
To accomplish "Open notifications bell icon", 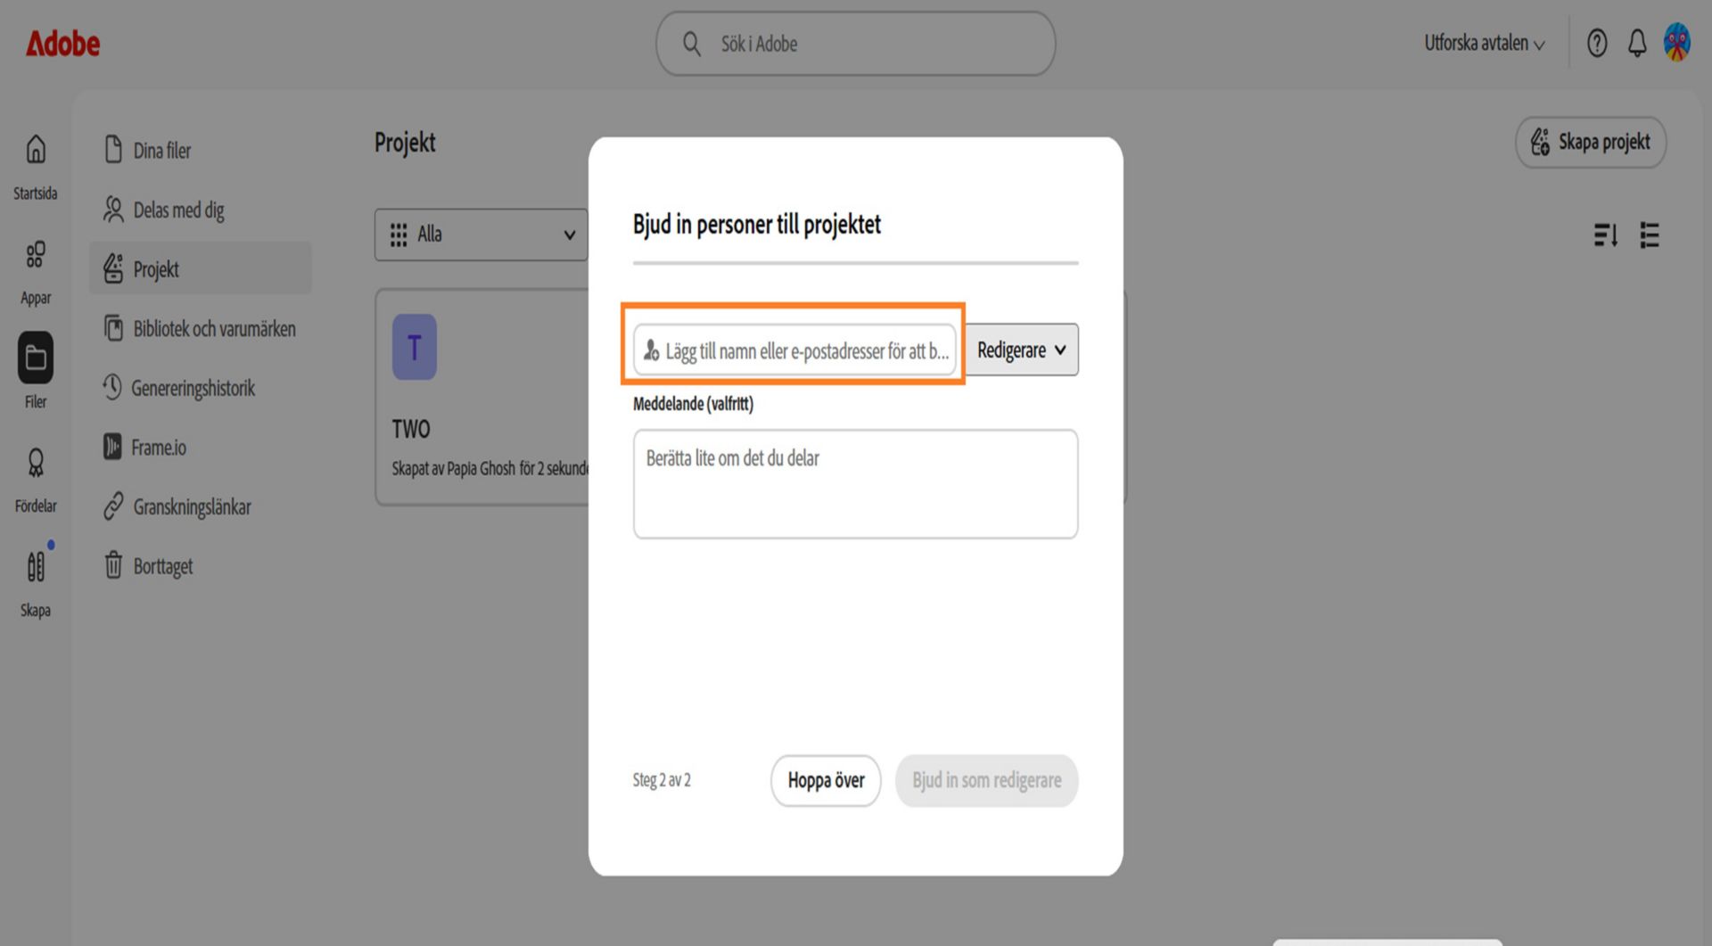I will (x=1637, y=43).
